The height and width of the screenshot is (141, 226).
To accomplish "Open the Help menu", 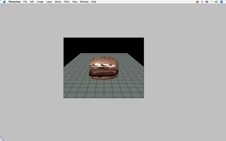I will pos(94,2).
